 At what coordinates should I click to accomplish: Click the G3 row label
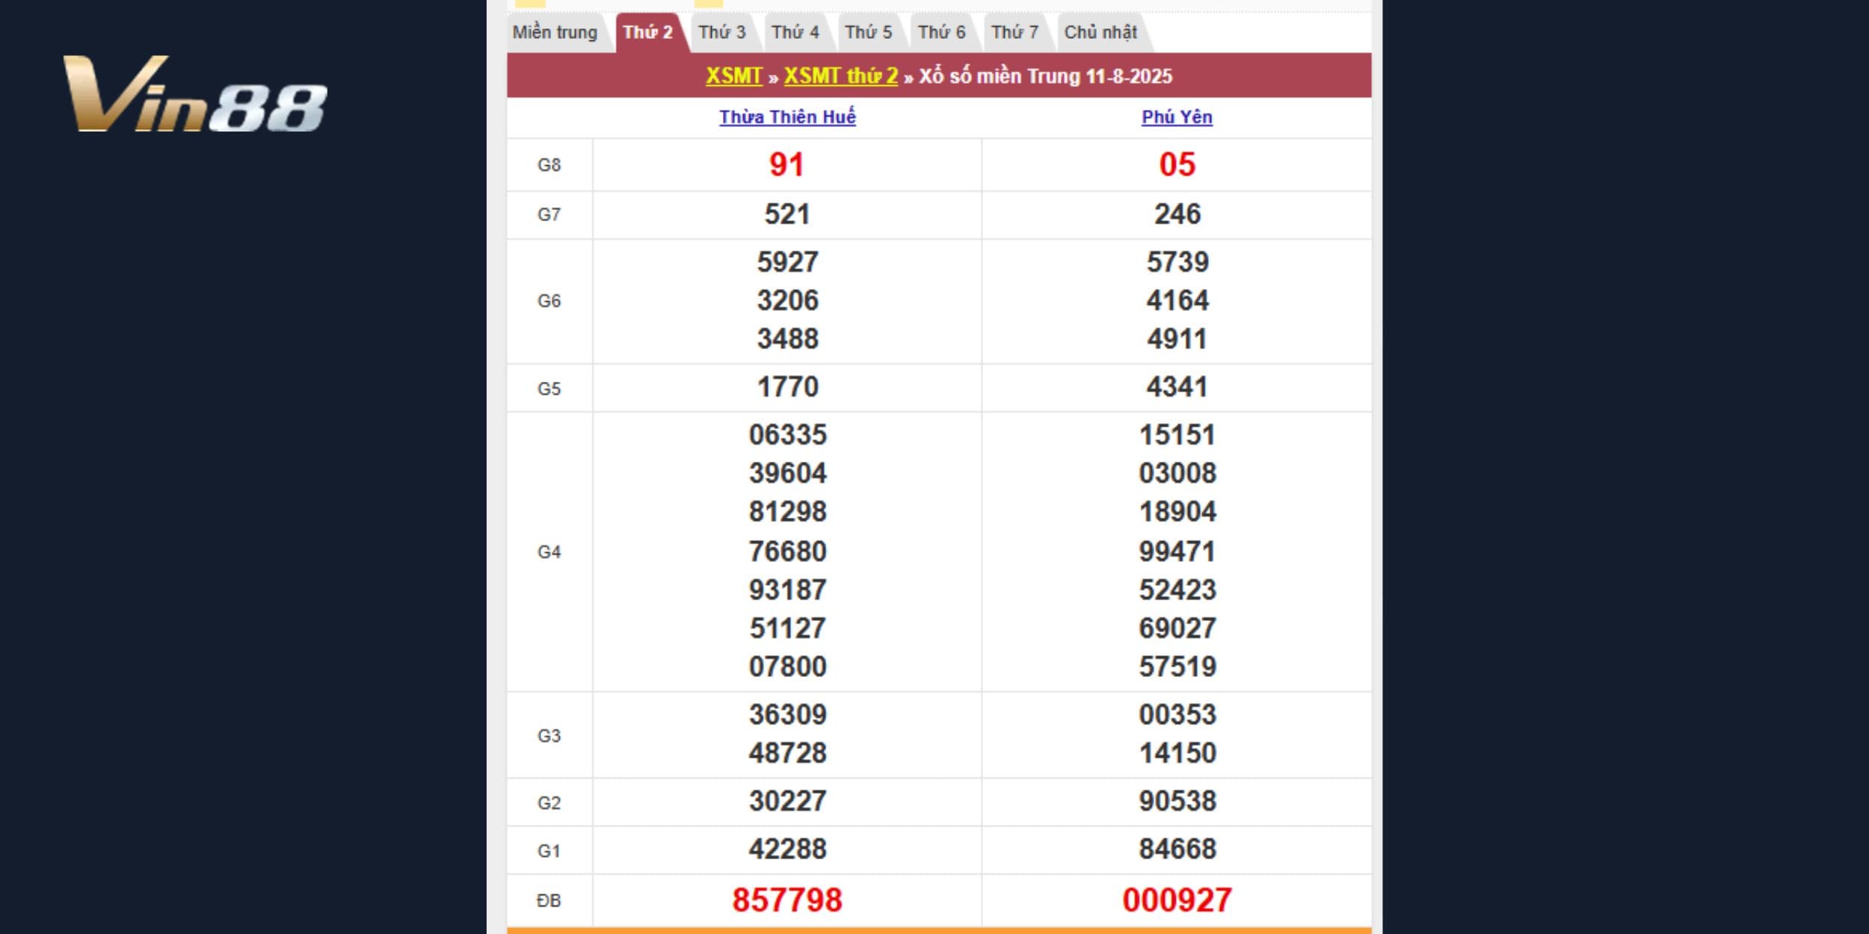click(x=549, y=736)
